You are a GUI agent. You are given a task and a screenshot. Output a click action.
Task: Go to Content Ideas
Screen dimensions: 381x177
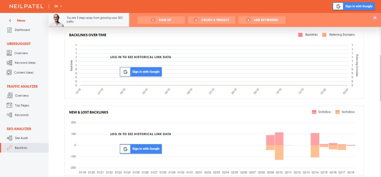click(x=24, y=73)
